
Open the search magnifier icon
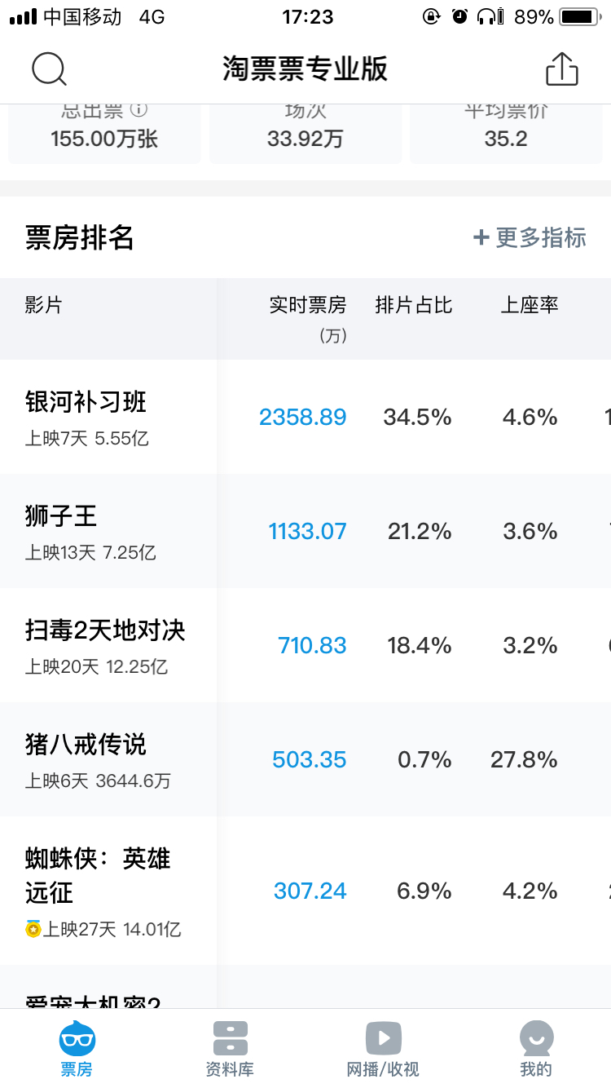coord(49,69)
